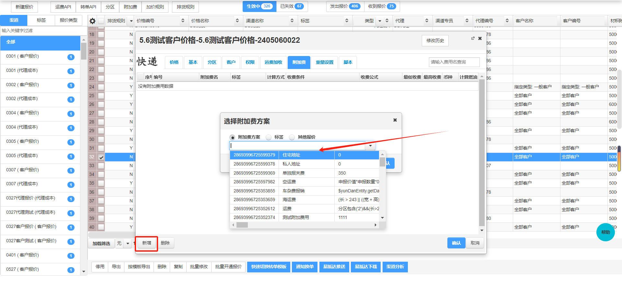Sort the 价格编号 column

(183, 21)
